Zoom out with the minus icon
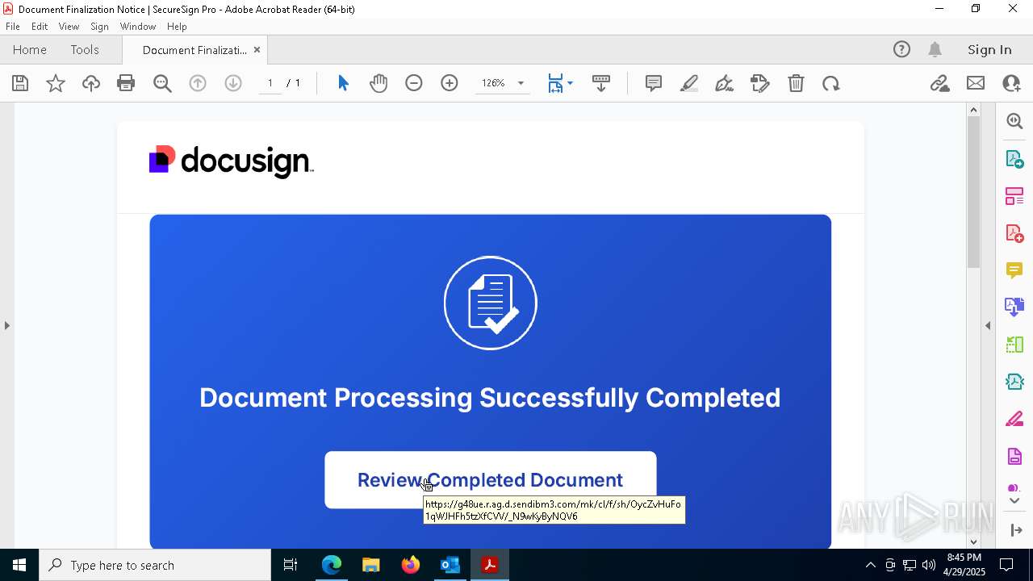This screenshot has height=581, width=1033. (414, 83)
